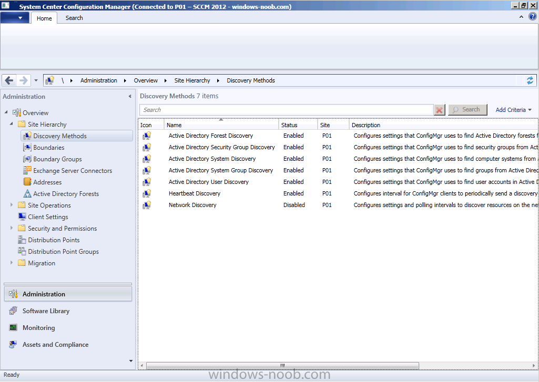Sort list by the Site column header
The height and width of the screenshot is (382, 539).
click(x=333, y=125)
